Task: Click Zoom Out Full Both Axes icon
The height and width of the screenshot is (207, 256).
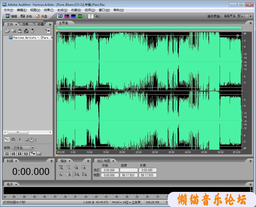Action: (76, 167)
